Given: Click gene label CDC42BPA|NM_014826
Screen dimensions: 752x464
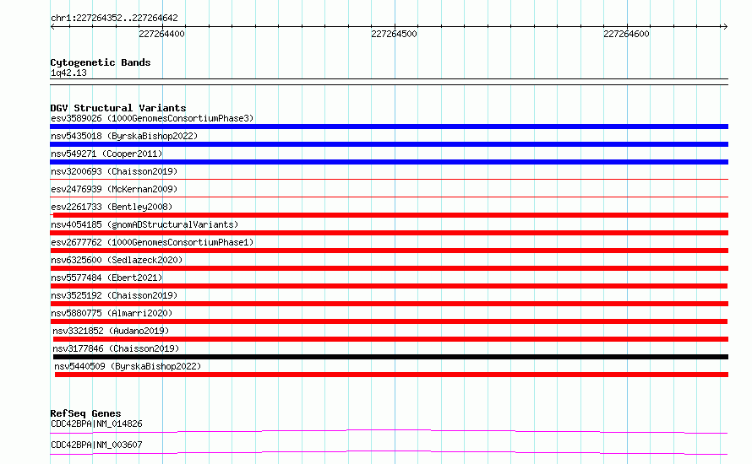Looking at the screenshot, I should pos(96,424).
